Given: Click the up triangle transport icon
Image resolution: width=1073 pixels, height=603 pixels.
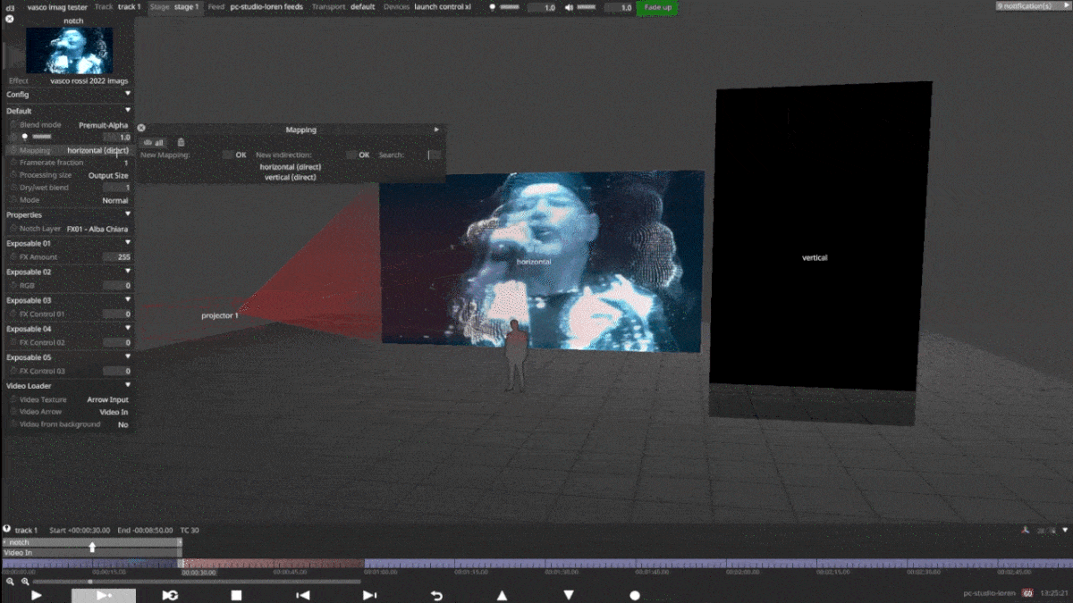Looking at the screenshot, I should tap(503, 595).
